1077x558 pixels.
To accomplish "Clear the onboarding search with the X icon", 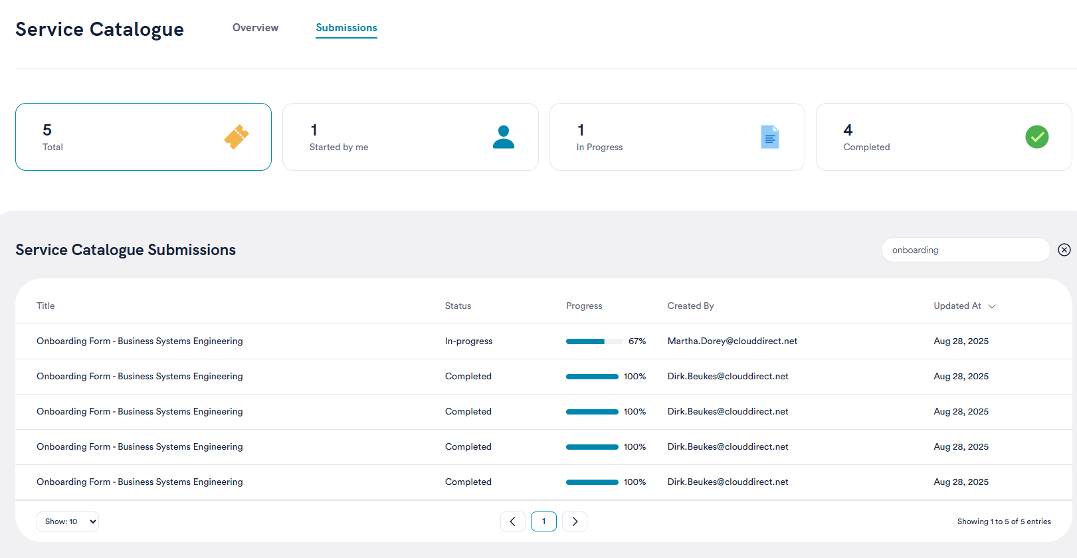I will pos(1064,250).
